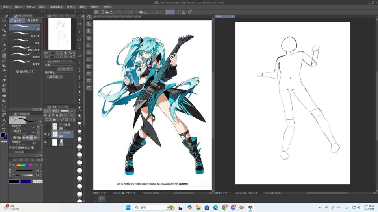
Task: Select the first anti-aliasing none option
Action: [x=24, y=137]
